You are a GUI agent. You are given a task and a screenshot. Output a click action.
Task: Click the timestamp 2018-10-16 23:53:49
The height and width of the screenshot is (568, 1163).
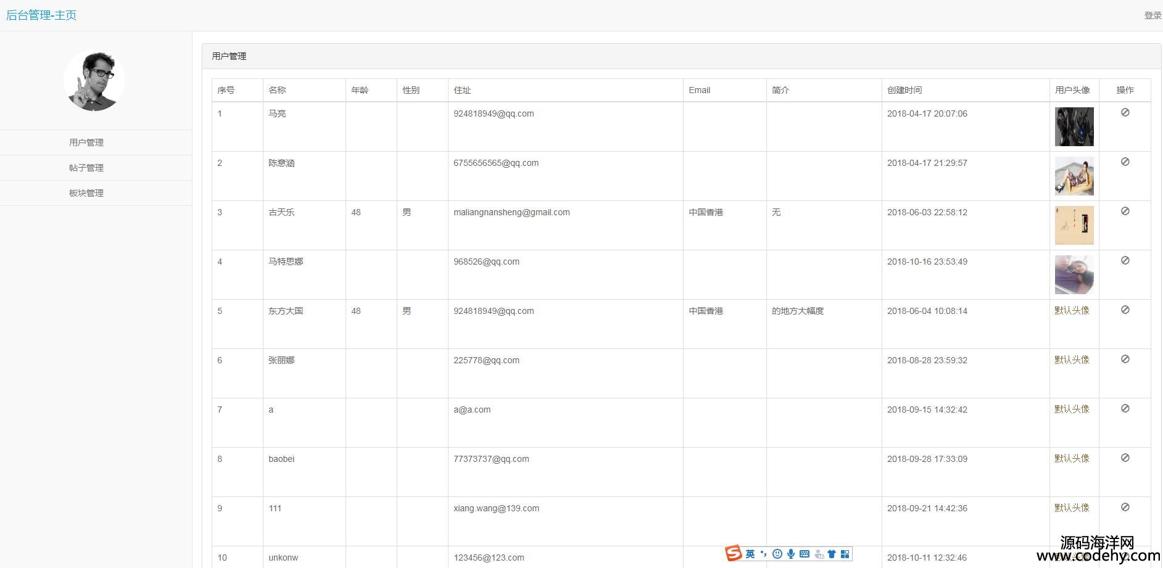[x=927, y=261]
